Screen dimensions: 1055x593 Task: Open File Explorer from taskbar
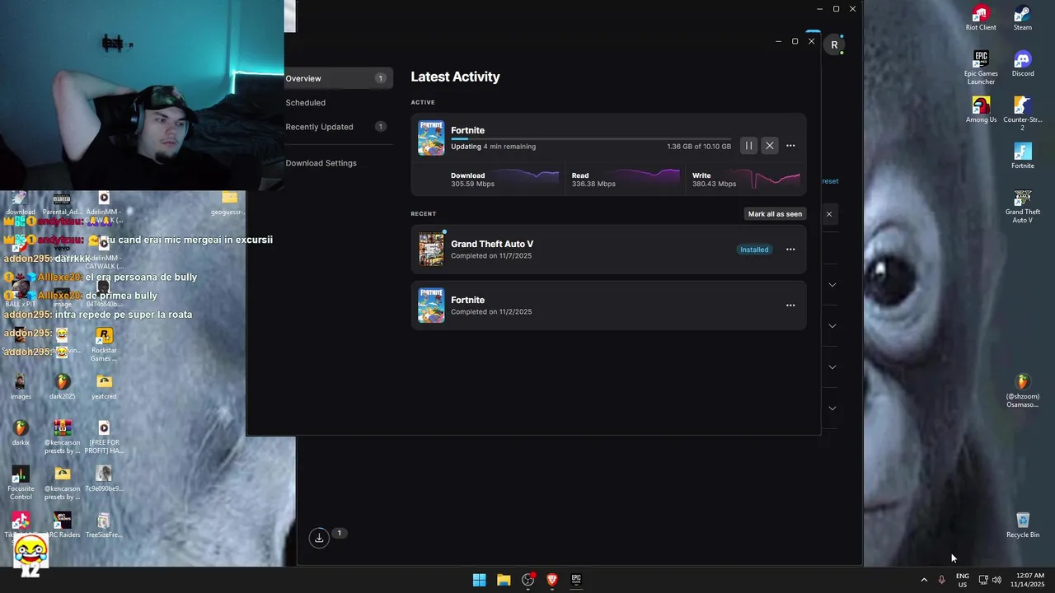click(x=504, y=580)
